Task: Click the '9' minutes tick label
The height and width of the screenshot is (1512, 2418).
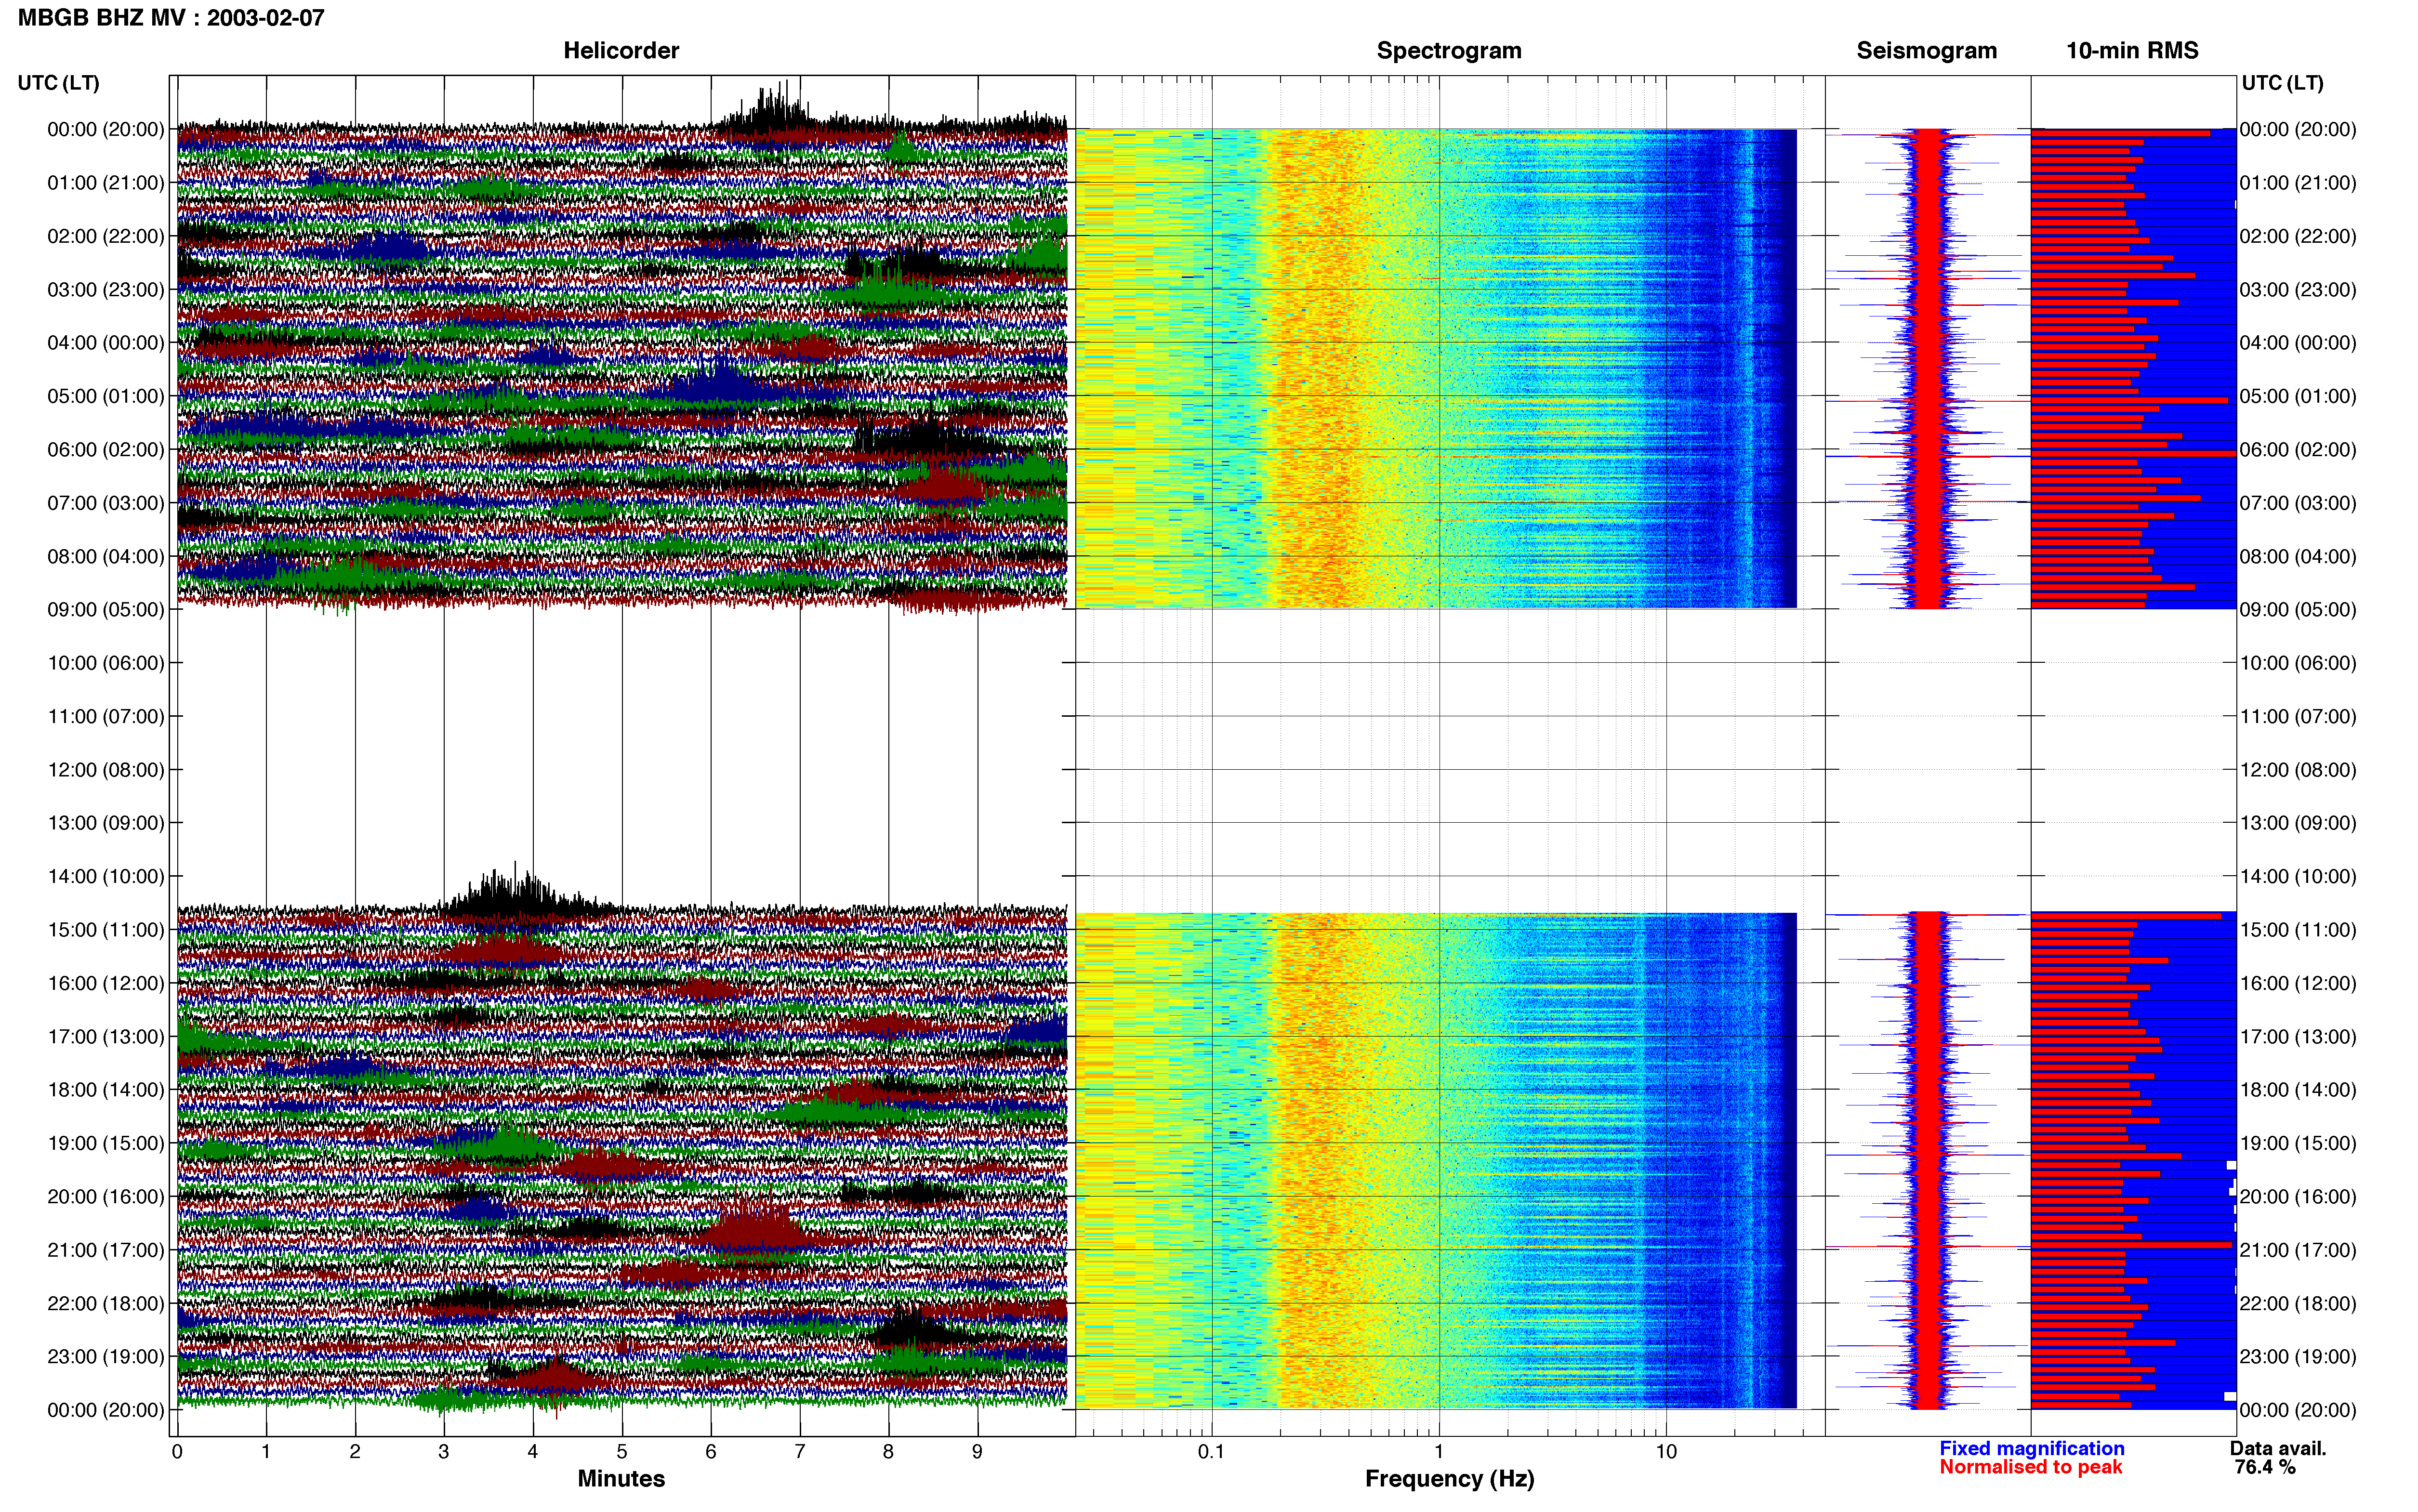Action: click(977, 1451)
